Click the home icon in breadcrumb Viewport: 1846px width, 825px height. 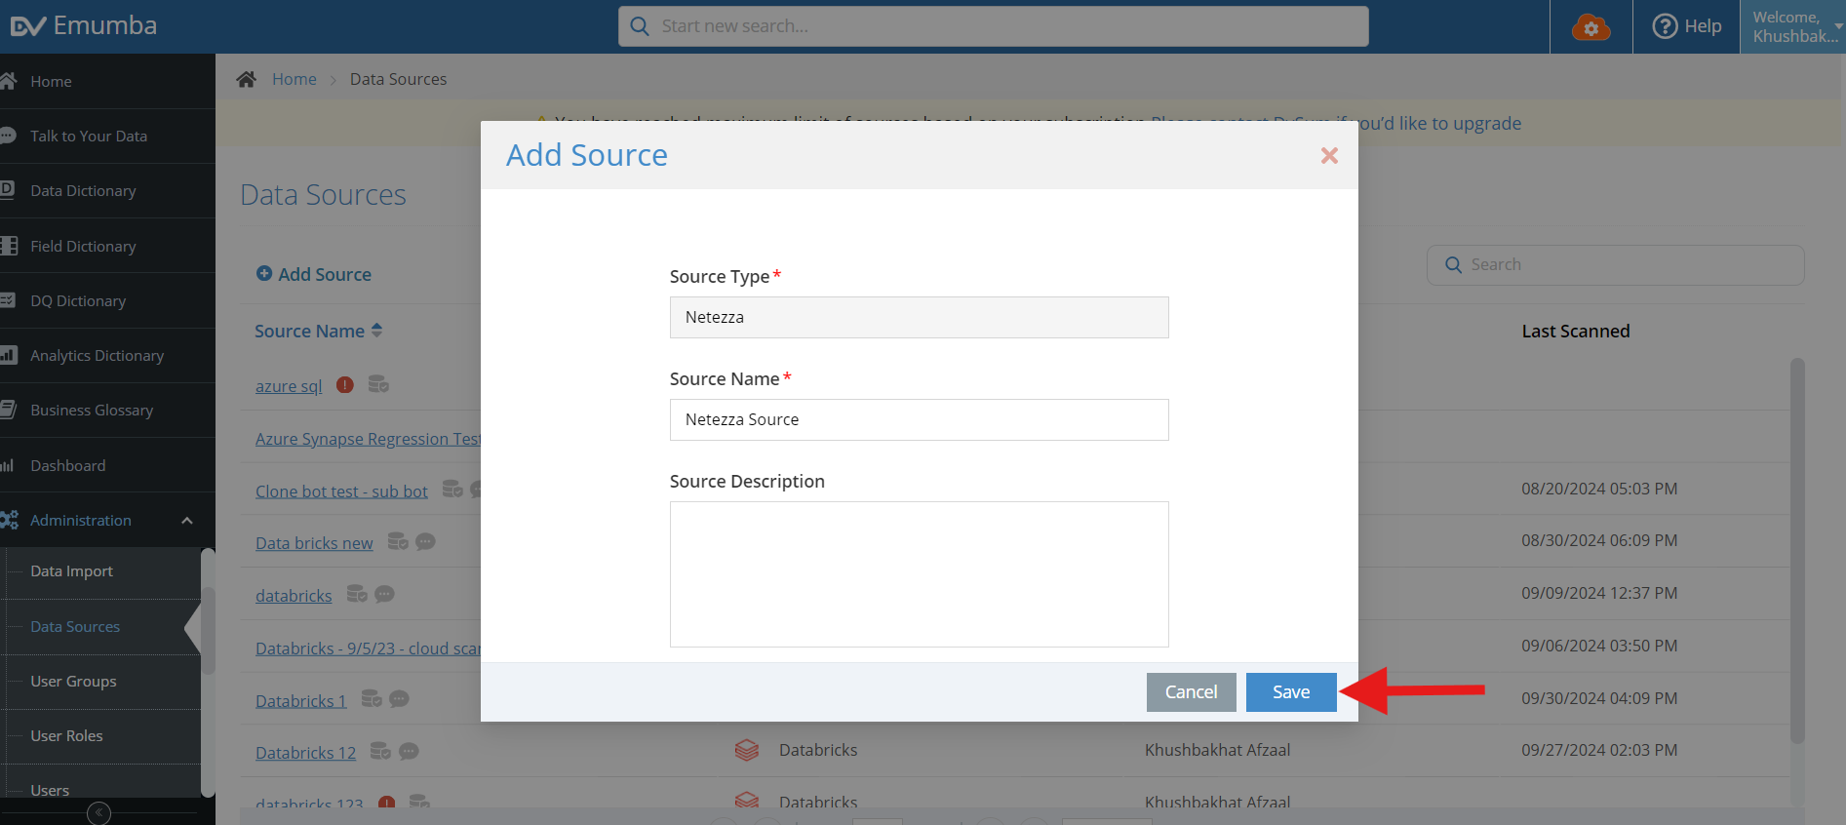[x=246, y=79]
